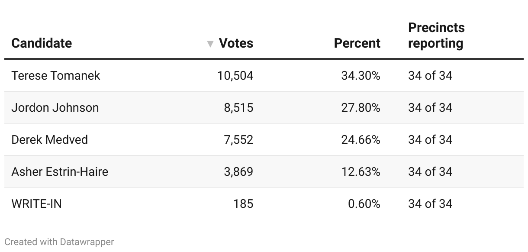Click the 0.60% percent cell
The height and width of the screenshot is (252, 528).
point(364,204)
